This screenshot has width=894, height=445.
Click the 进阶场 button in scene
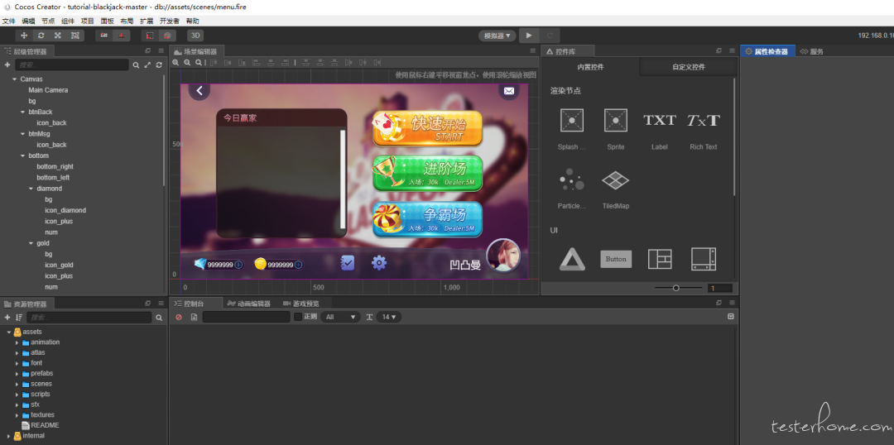427,173
